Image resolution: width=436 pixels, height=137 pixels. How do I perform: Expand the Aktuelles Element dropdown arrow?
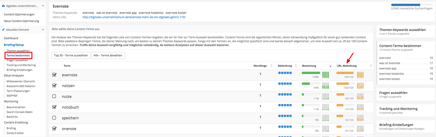(43, 30)
